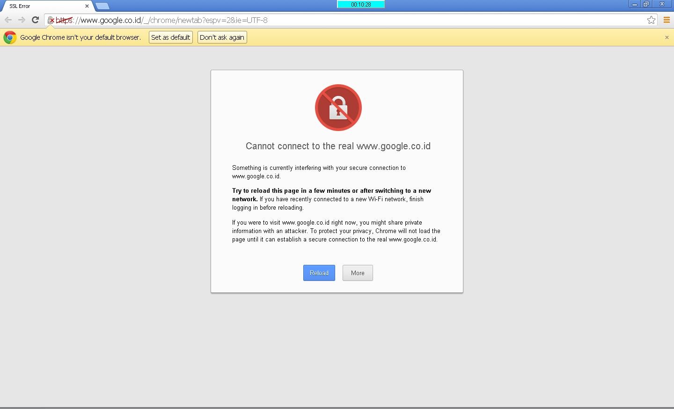674x409 pixels.
Task: Open Chrome's hamburger menu
Action: [x=667, y=20]
